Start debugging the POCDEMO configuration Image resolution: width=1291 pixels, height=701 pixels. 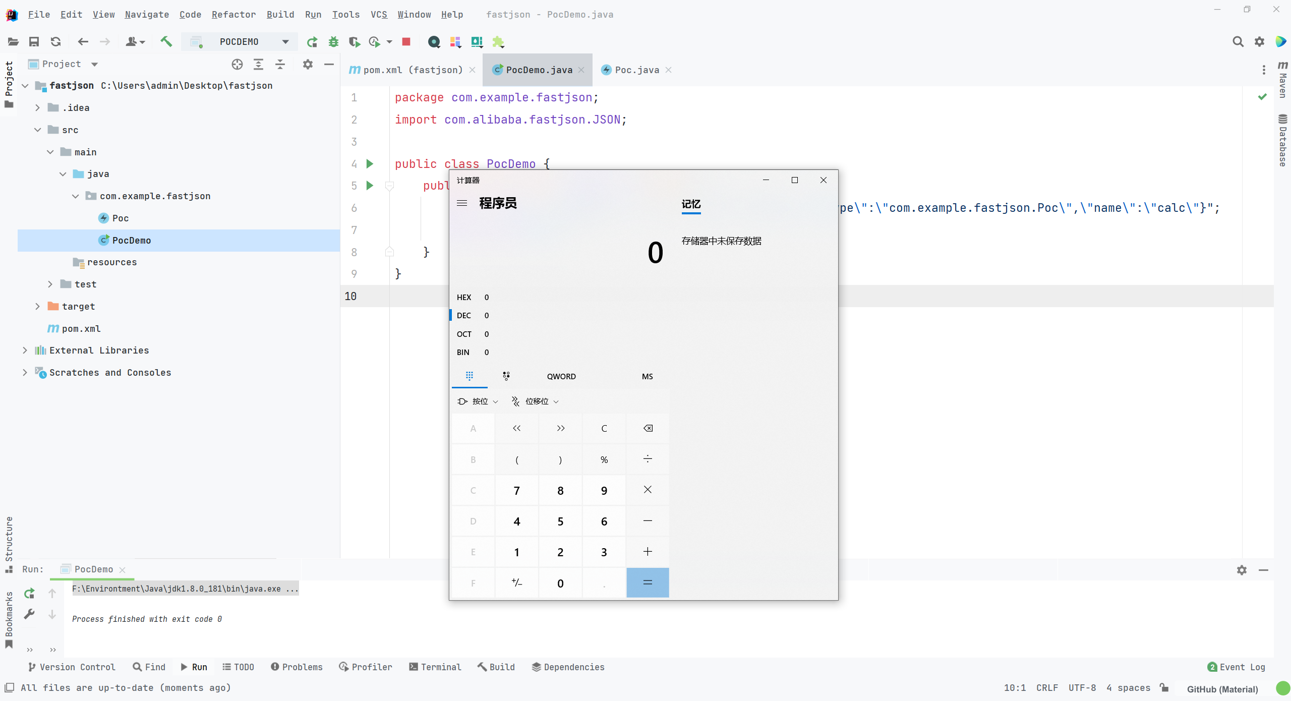333,42
